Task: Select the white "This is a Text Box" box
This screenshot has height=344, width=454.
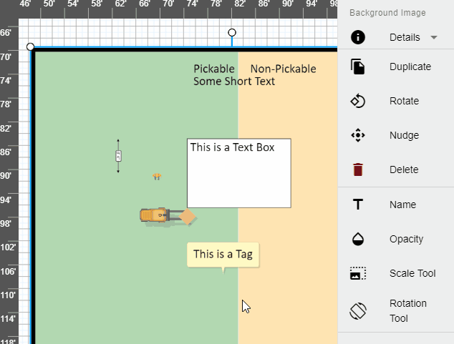Action: click(238, 173)
